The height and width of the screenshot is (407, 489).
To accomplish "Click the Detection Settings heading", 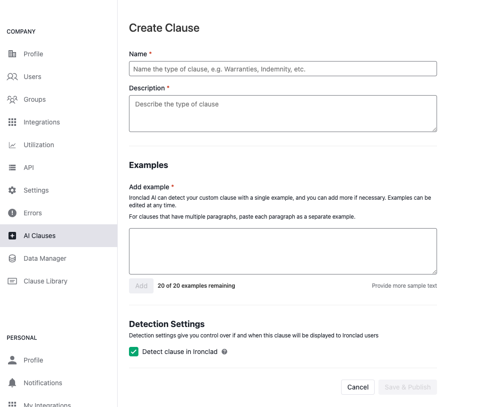I will click(167, 324).
